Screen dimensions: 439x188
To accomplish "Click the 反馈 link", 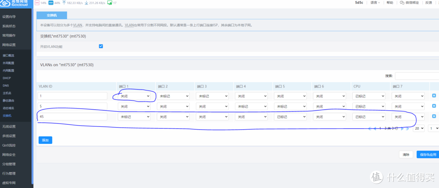I will [429, 2].
